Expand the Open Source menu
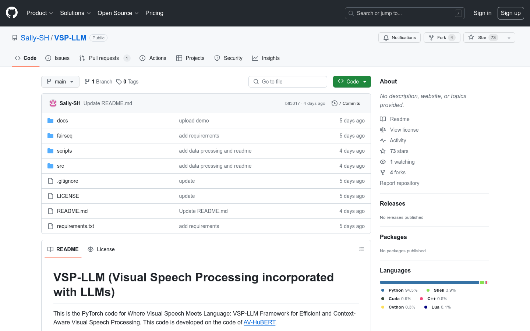This screenshot has width=530, height=331. coord(118,13)
